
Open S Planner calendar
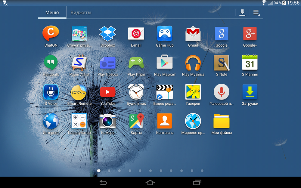[x=250, y=63]
